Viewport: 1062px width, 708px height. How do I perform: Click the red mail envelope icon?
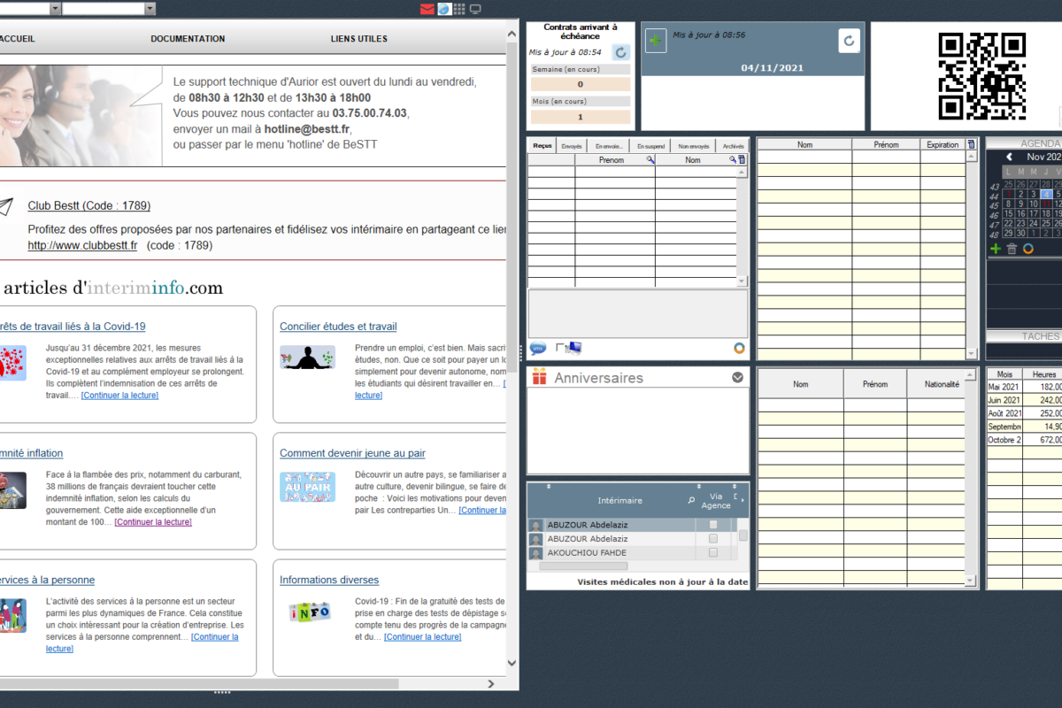[427, 9]
